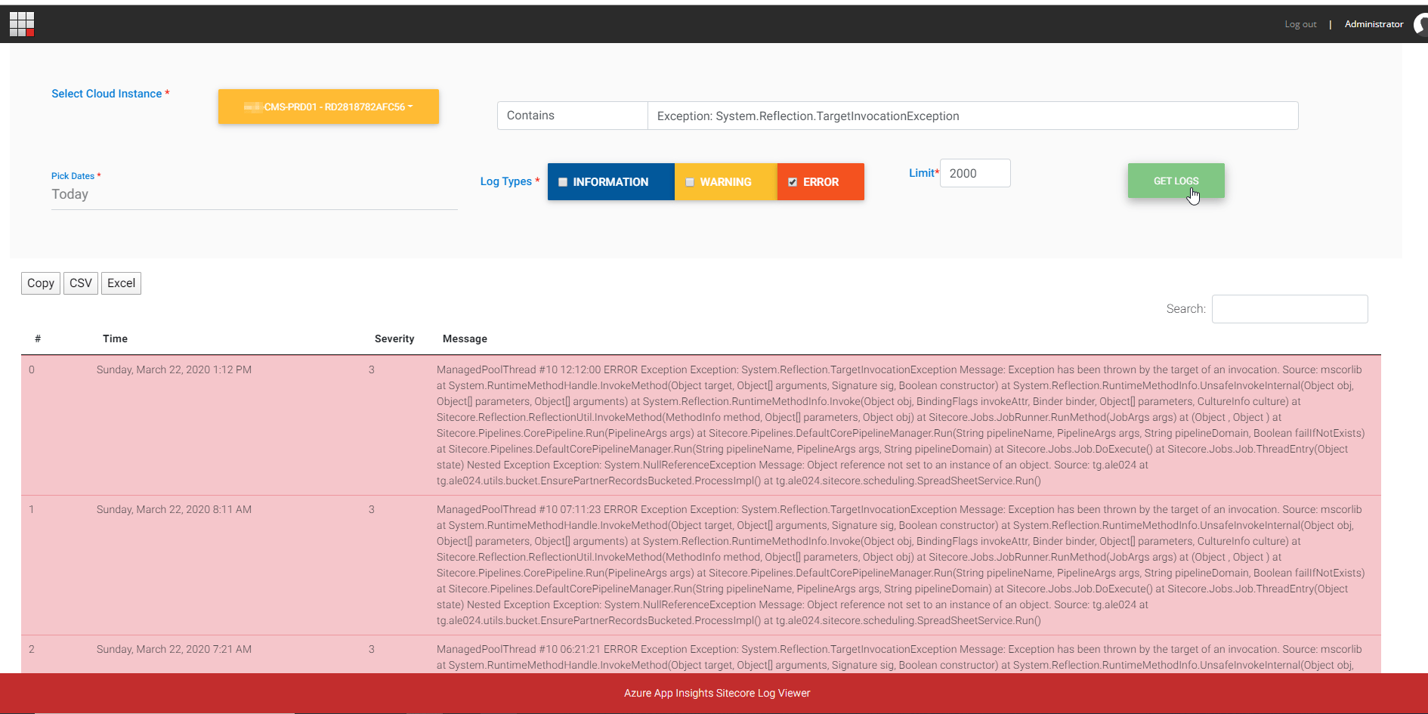The height and width of the screenshot is (714, 1428).
Task: Copy the log table contents
Action: click(x=40, y=283)
